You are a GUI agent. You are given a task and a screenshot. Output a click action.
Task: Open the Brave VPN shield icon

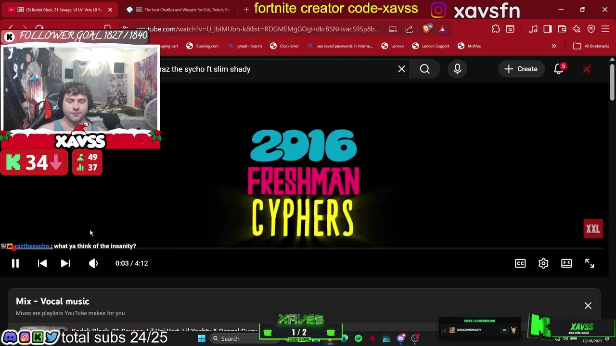pos(591,29)
